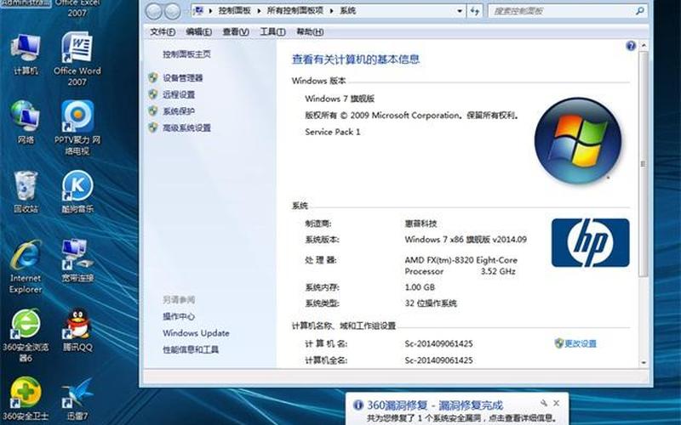Viewport: 681px width, 425px height.
Task: Click 控制面板 breadcrumb segment
Action: (235, 10)
